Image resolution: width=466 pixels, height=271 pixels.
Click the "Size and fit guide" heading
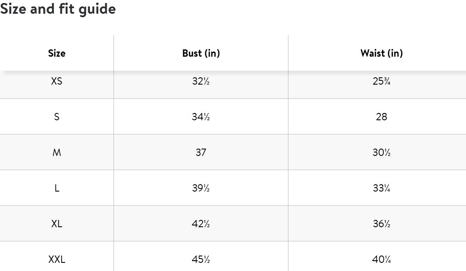coord(58,9)
